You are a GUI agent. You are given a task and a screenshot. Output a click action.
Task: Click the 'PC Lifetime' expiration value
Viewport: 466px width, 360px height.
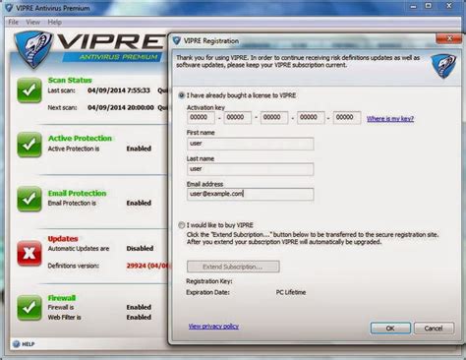291,292
